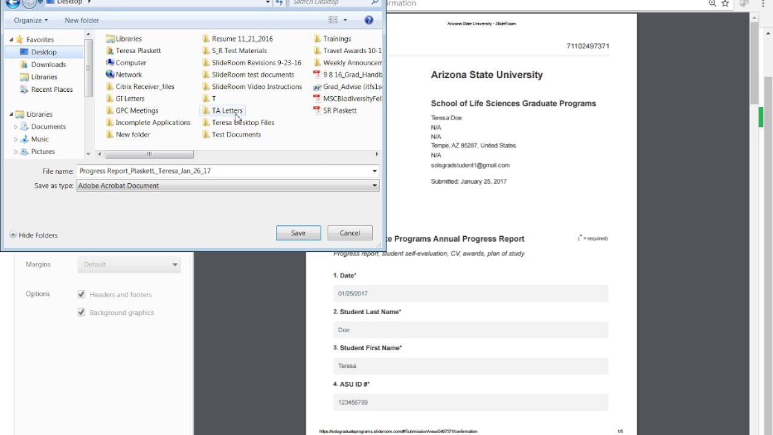This screenshot has height=435, width=773.
Task: Open the Citrix Receiver_files folder
Action: (x=140, y=86)
